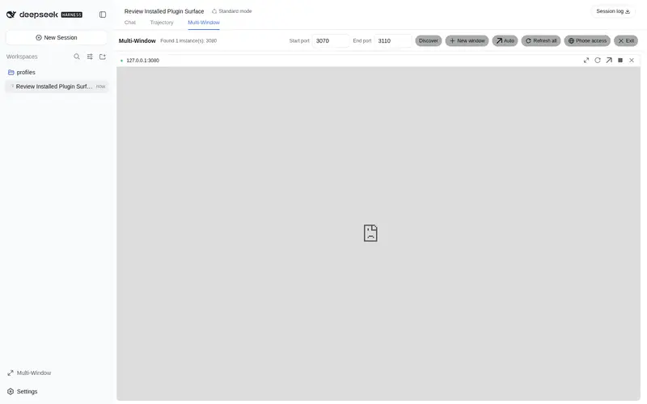Close the 127.0.0.1:3080 window pane
647x404 pixels.
point(632,60)
